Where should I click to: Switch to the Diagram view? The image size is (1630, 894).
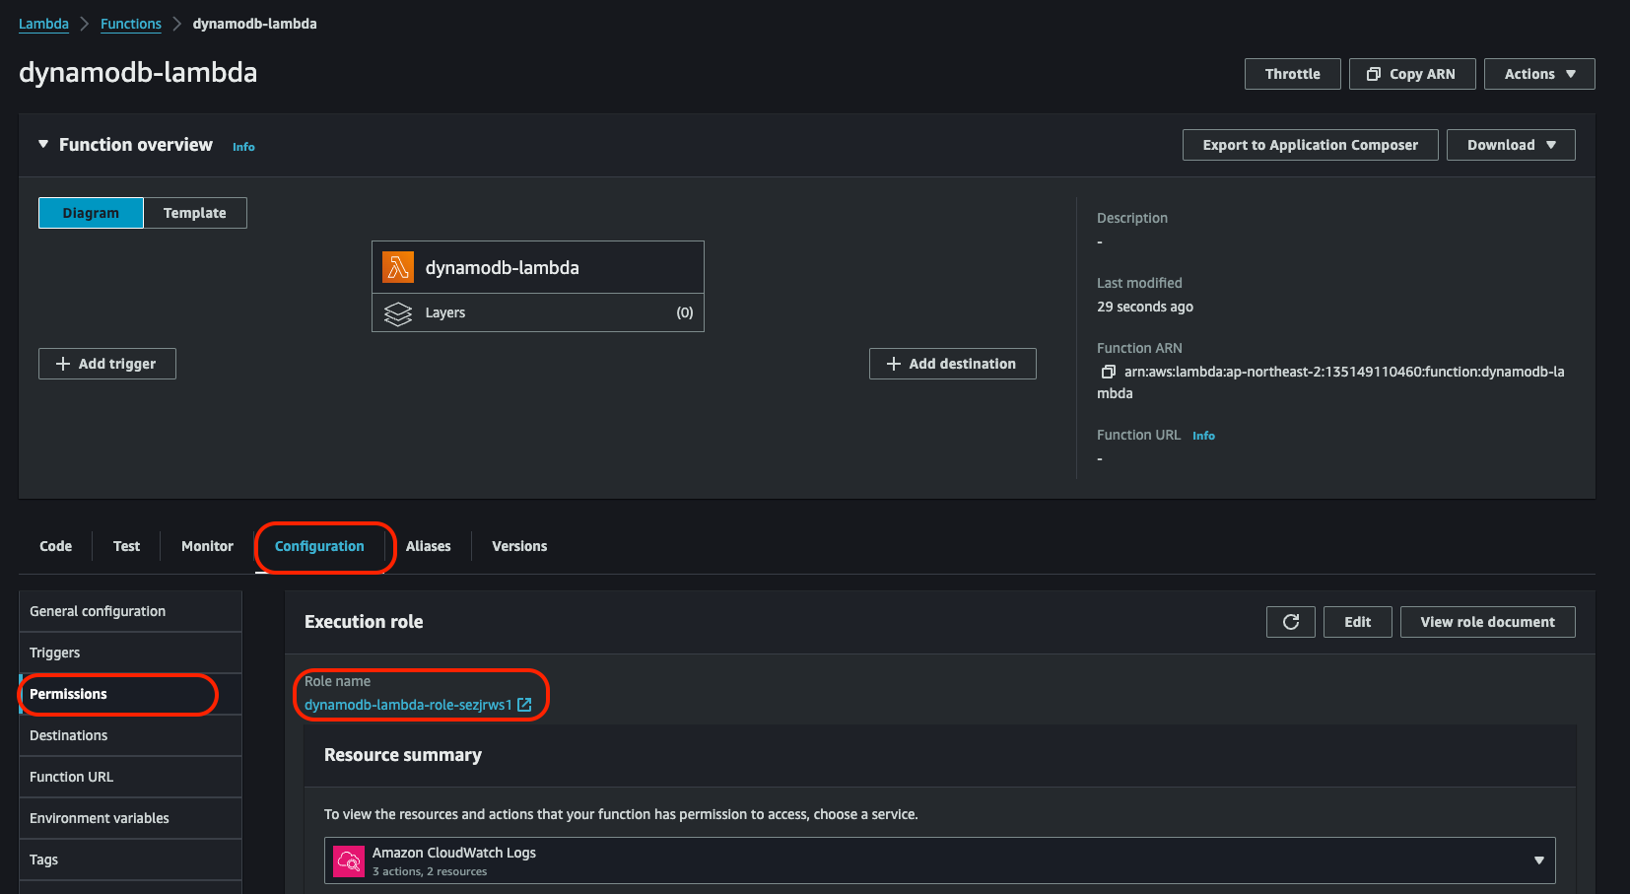pyautogui.click(x=91, y=213)
